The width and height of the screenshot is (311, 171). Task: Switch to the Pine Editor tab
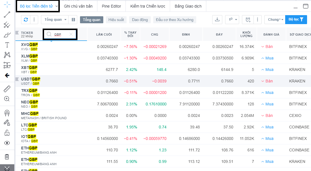click(x=111, y=6)
